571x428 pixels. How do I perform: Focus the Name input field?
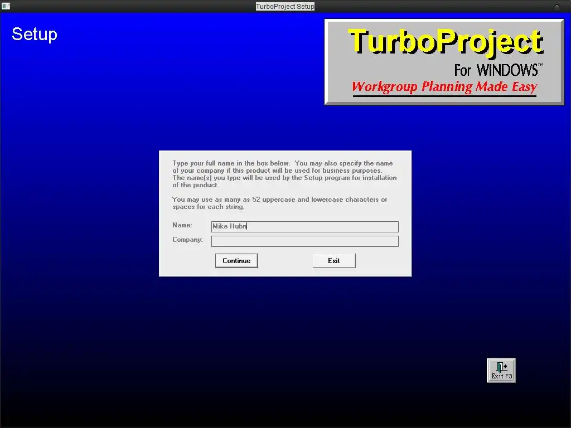pyautogui.click(x=305, y=226)
